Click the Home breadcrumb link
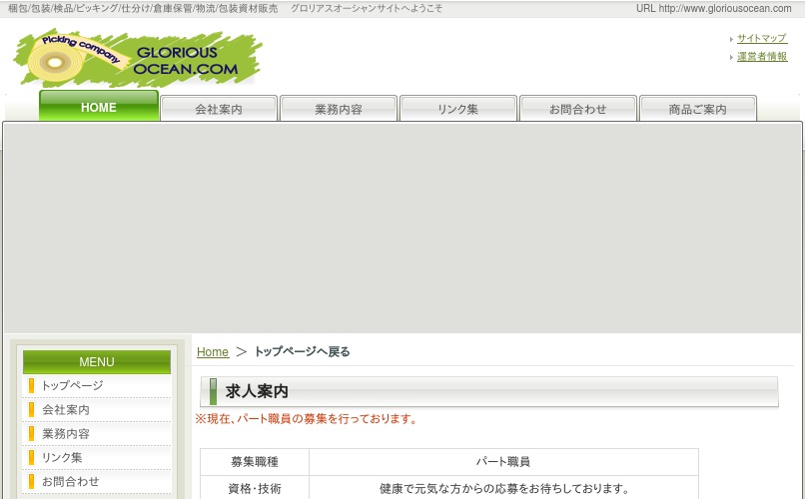This screenshot has width=805, height=499. pos(213,352)
